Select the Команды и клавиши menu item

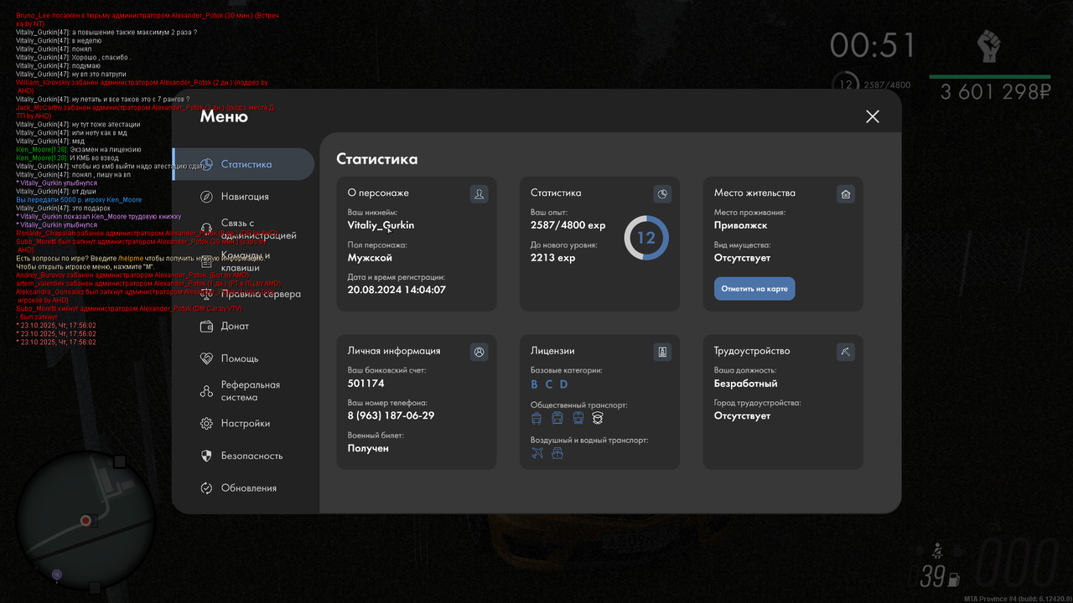(244, 261)
